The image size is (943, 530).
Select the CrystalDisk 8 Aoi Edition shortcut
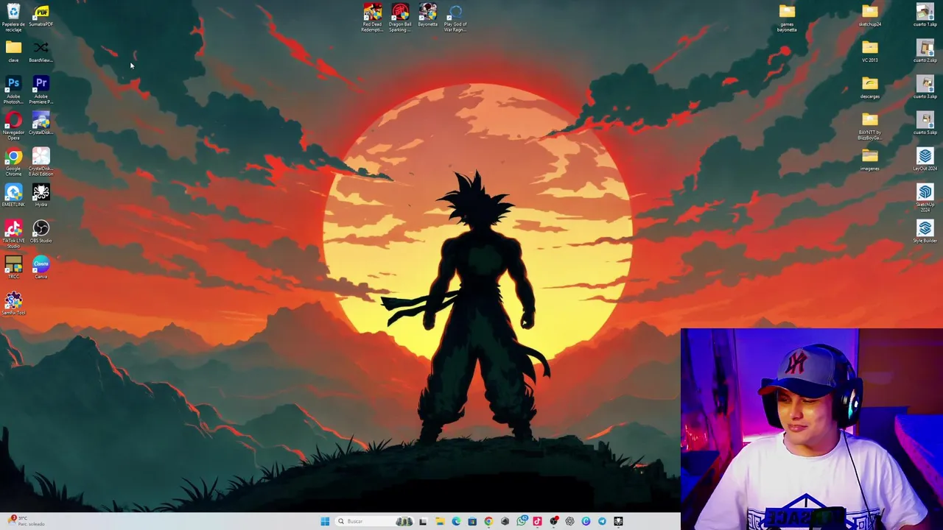tap(41, 162)
